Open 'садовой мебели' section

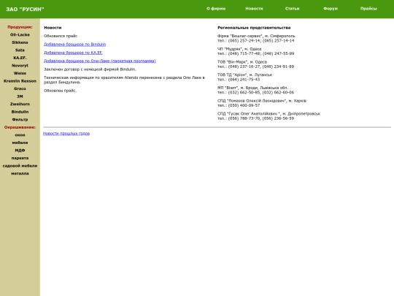click(20, 166)
